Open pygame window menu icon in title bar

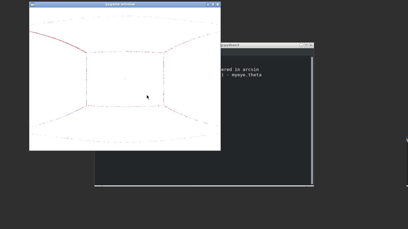pyautogui.click(x=32, y=4)
